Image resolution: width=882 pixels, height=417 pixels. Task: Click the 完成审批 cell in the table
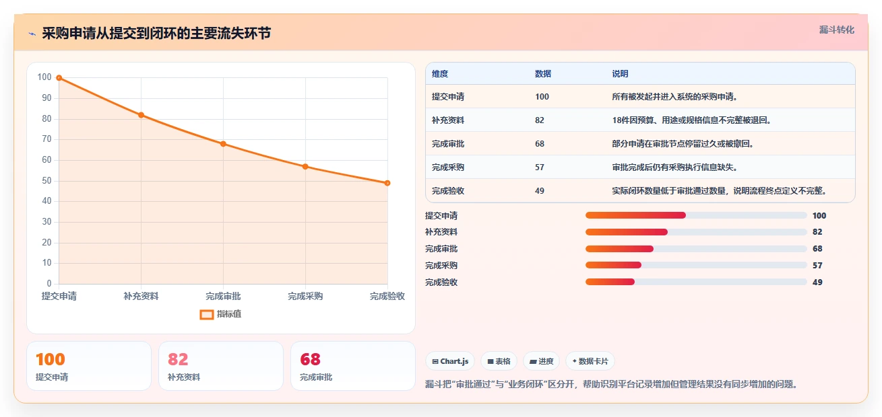point(448,144)
